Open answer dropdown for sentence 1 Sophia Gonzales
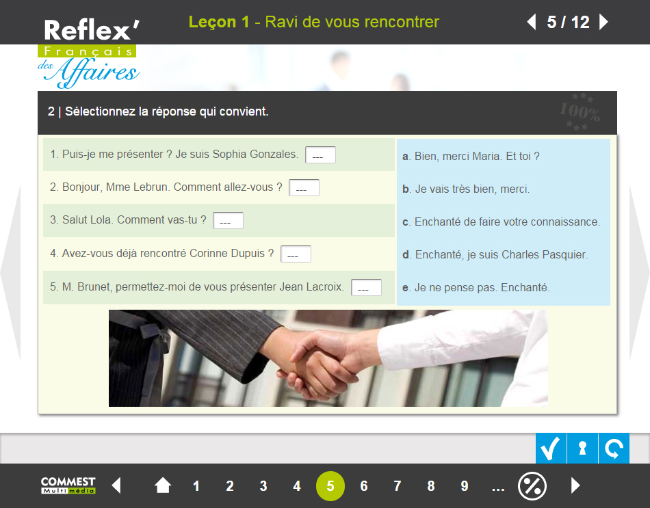 click(320, 155)
